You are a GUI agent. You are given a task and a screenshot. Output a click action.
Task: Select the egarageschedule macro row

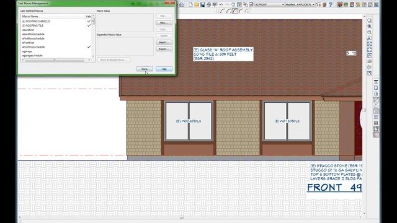pyautogui.click(x=56, y=56)
